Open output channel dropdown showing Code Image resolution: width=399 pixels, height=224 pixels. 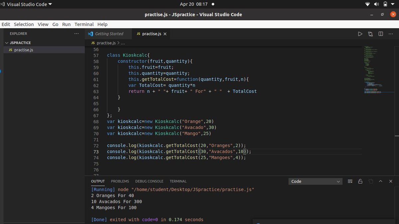315,181
